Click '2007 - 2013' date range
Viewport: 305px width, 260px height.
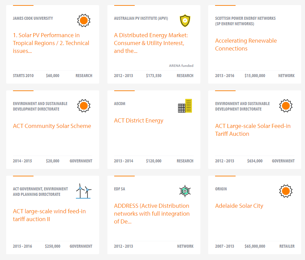[225, 246]
